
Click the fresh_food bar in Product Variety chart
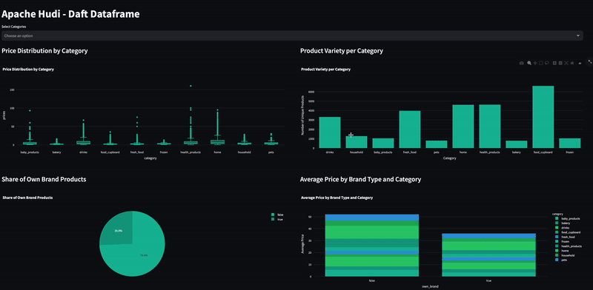click(x=410, y=129)
